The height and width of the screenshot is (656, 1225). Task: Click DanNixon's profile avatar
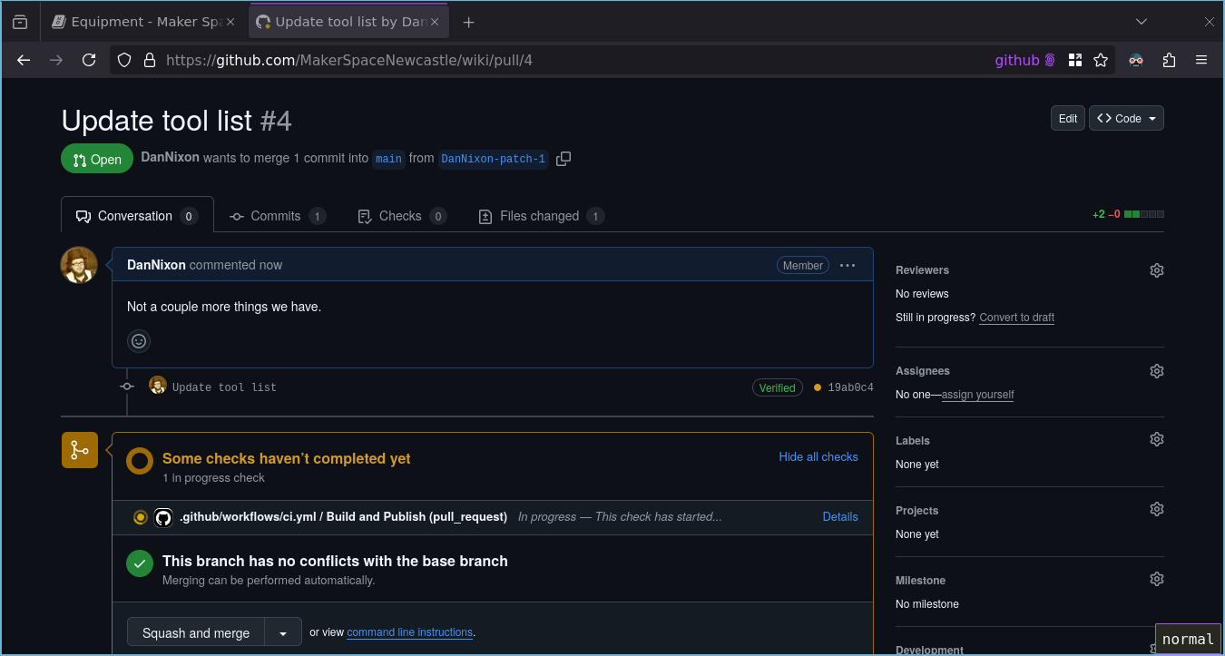click(x=79, y=265)
